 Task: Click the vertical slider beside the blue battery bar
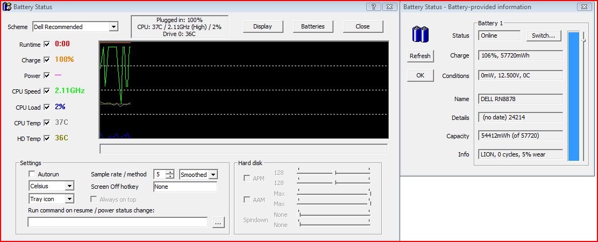coord(583,96)
